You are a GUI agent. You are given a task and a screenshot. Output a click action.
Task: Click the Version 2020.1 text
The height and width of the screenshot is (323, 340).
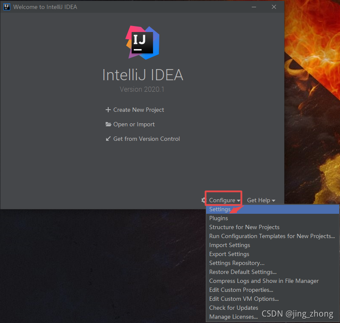142,89
